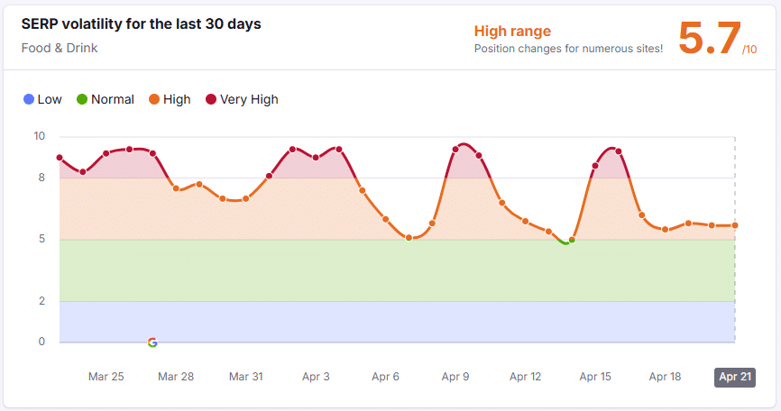Click the last data point on Apr 21
The width and height of the screenshot is (781, 411).
coord(735,225)
